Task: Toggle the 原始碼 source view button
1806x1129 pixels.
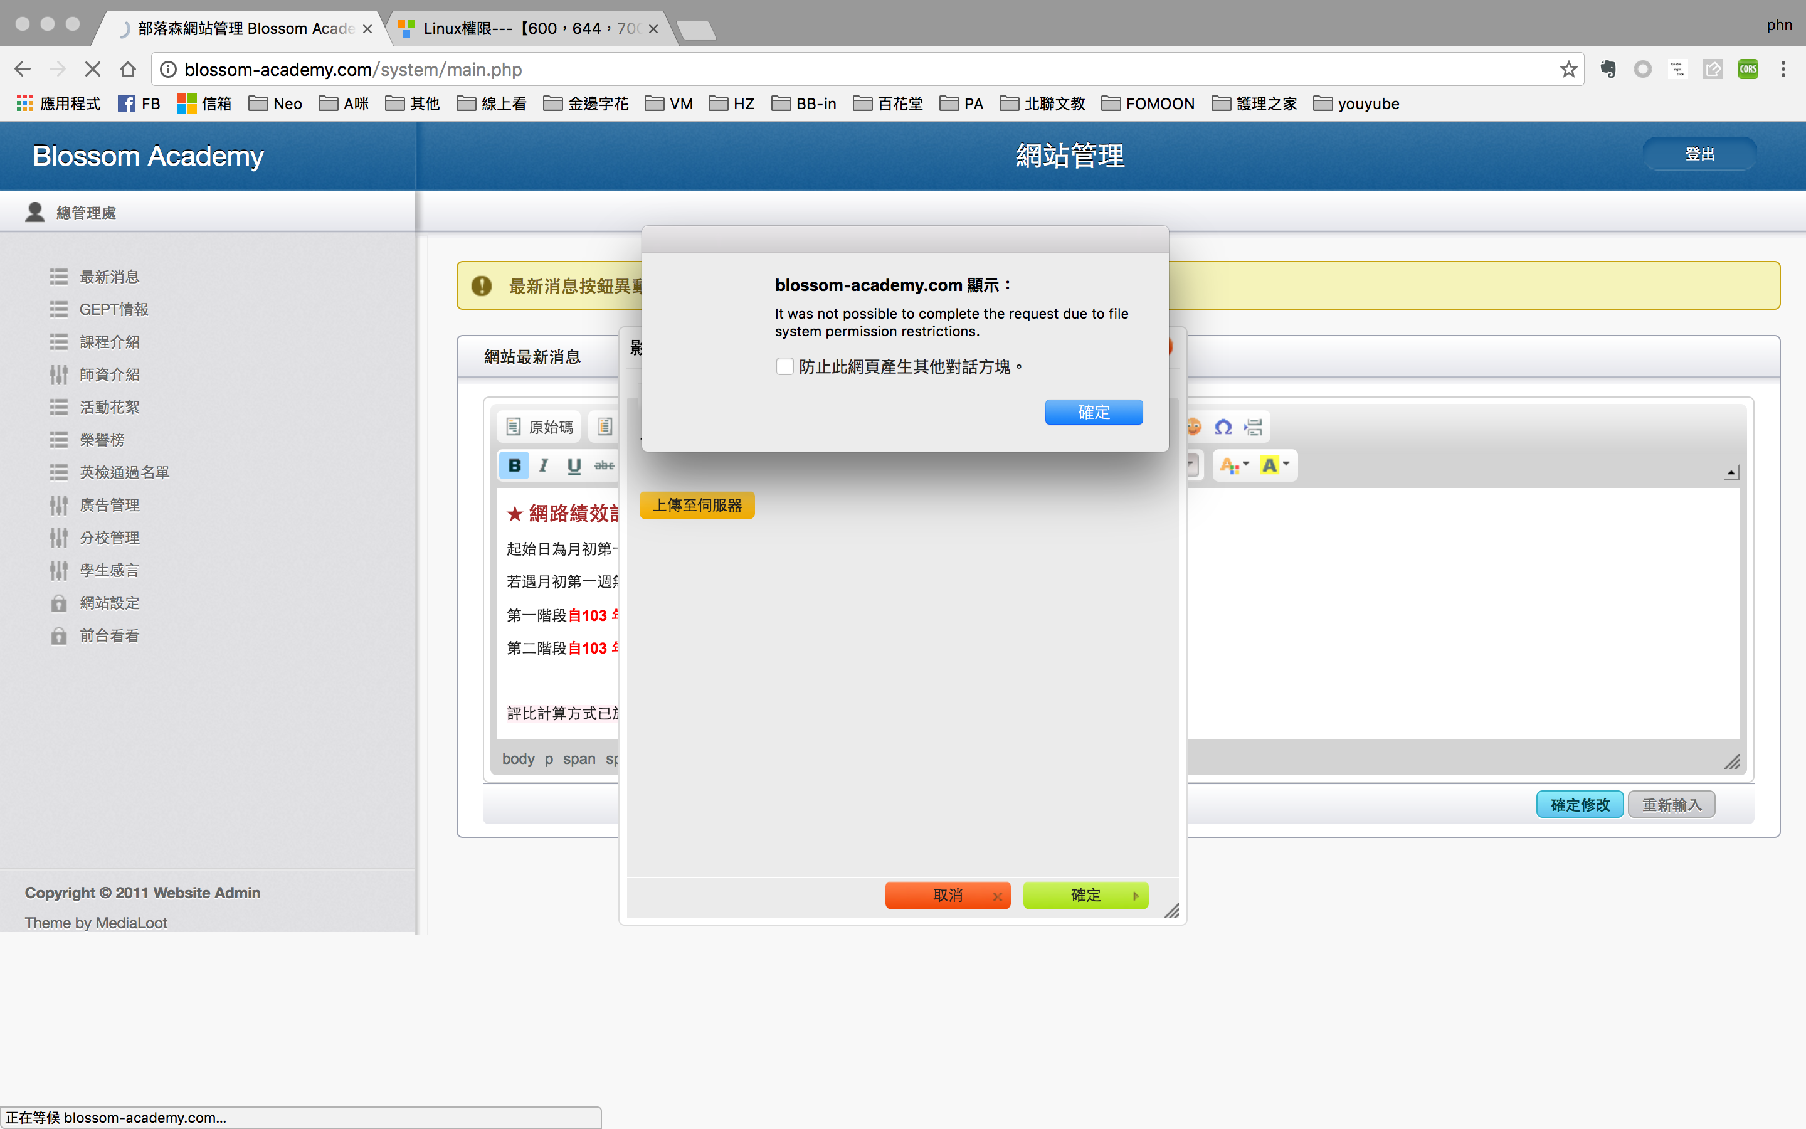Action: [539, 427]
